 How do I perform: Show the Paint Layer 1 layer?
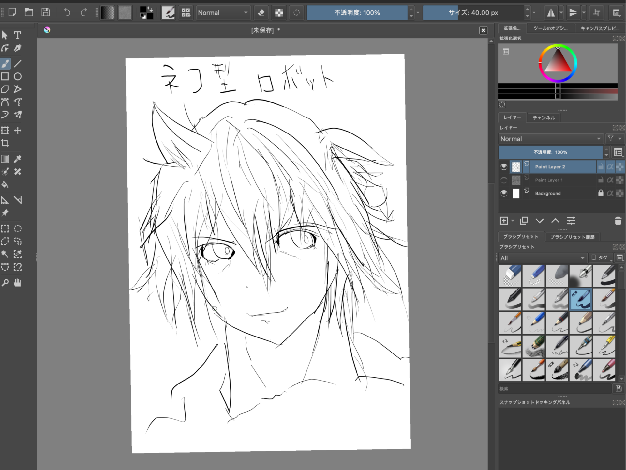[x=503, y=180]
